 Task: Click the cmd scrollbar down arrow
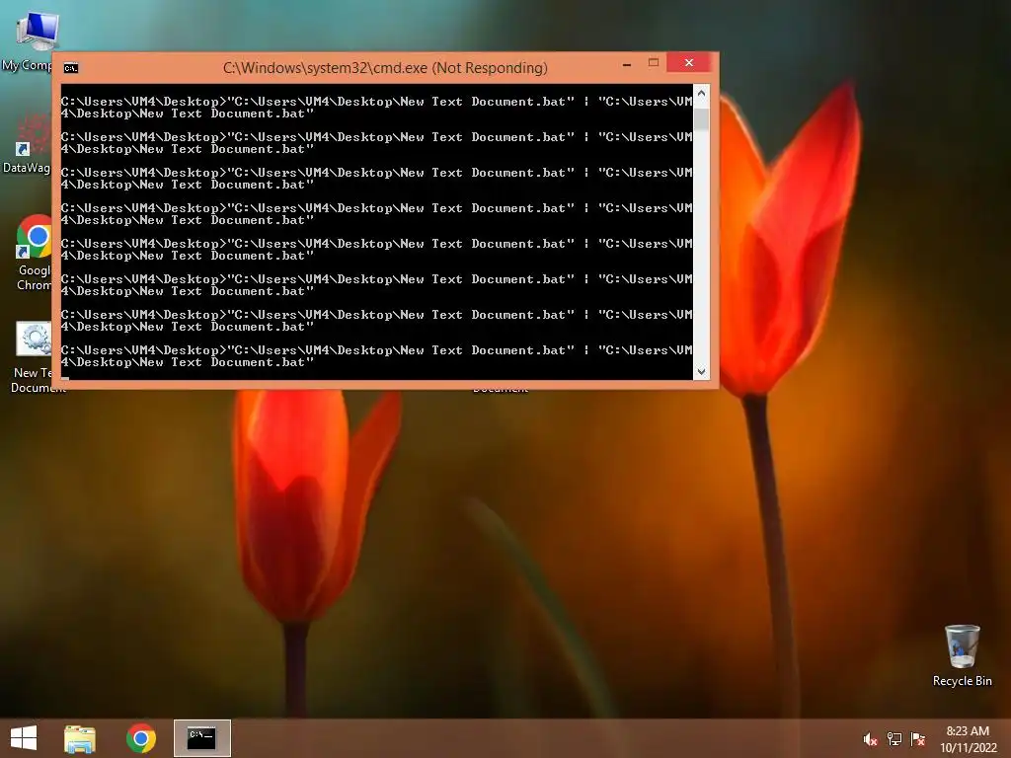701,372
